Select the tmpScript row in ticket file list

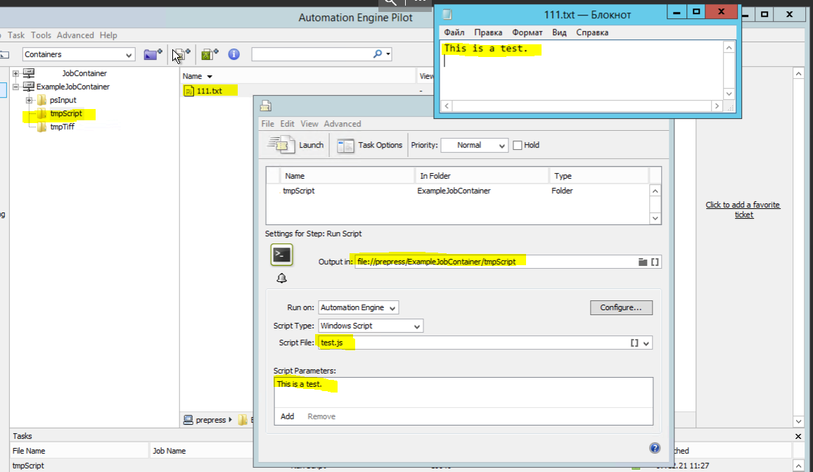459,191
